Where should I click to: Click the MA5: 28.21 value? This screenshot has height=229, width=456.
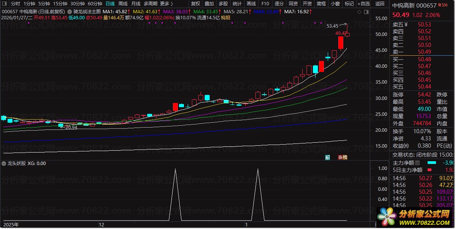pyautogui.click(x=236, y=12)
